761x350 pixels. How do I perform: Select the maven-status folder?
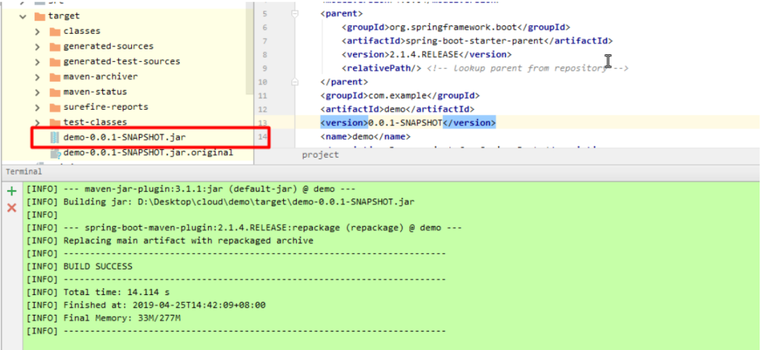coord(95,92)
